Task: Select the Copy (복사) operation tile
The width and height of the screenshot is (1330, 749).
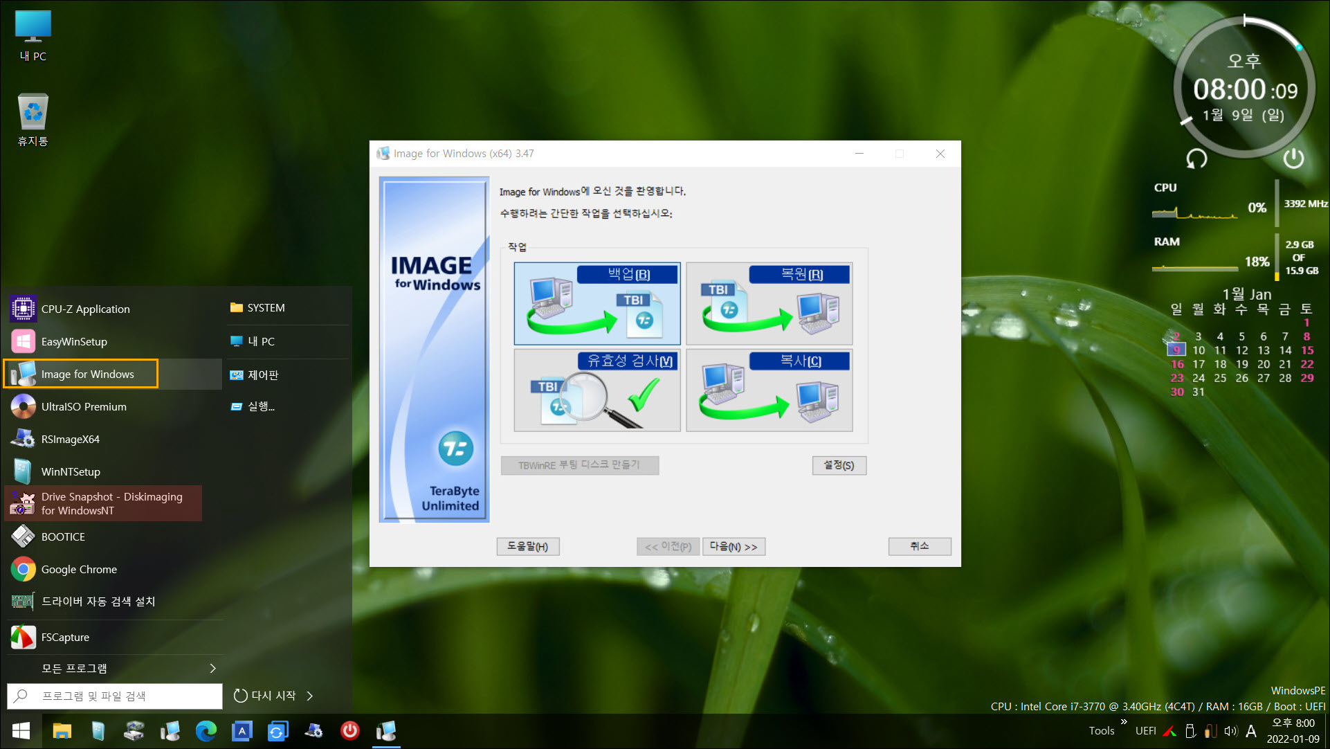Action: [769, 390]
